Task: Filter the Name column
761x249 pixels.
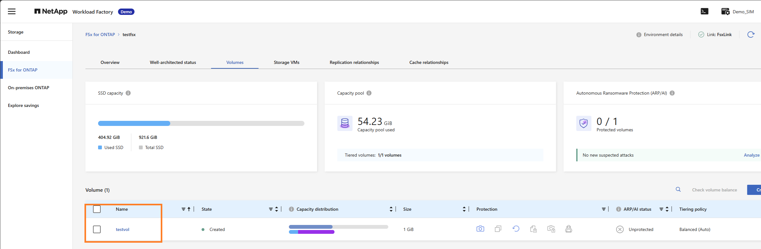Action: point(183,209)
